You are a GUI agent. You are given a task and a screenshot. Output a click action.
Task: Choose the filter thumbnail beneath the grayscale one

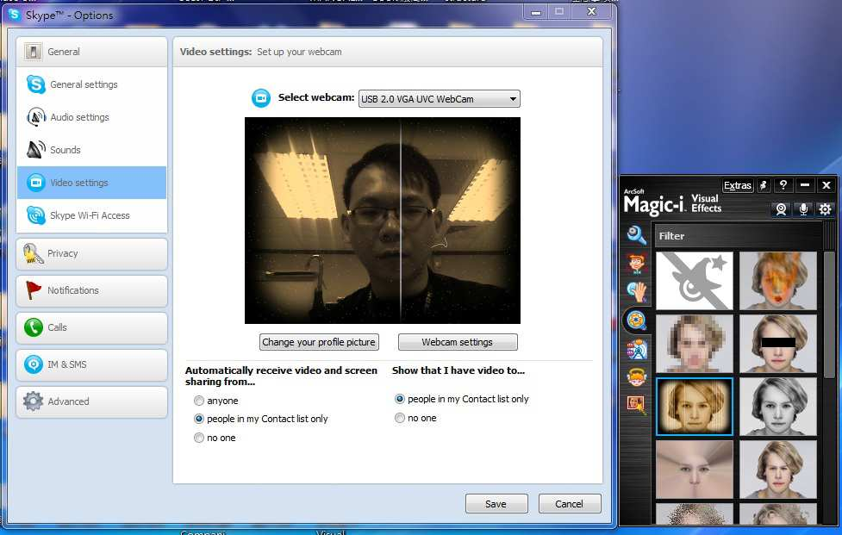pos(778,470)
